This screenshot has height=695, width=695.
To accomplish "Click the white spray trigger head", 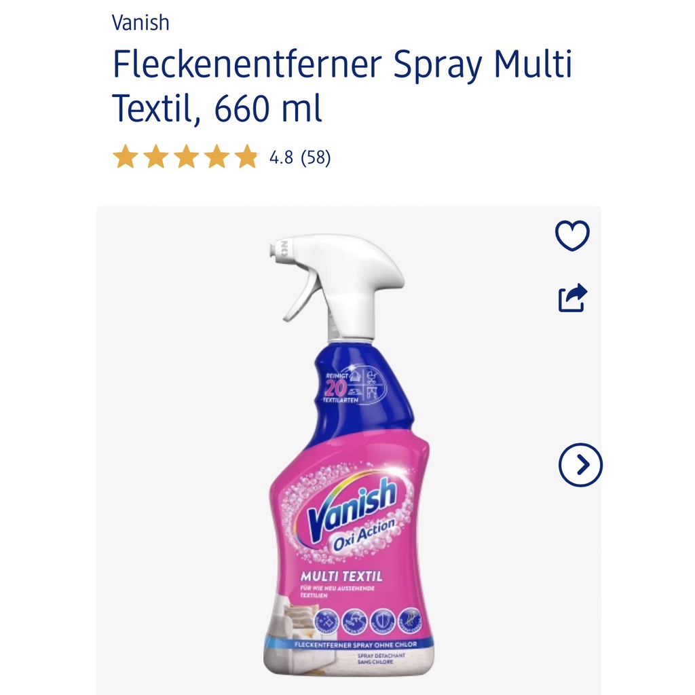I will click(338, 286).
